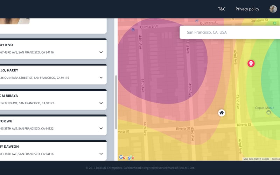
Task: Click the green transit icon at top right
Action: [275, 23]
